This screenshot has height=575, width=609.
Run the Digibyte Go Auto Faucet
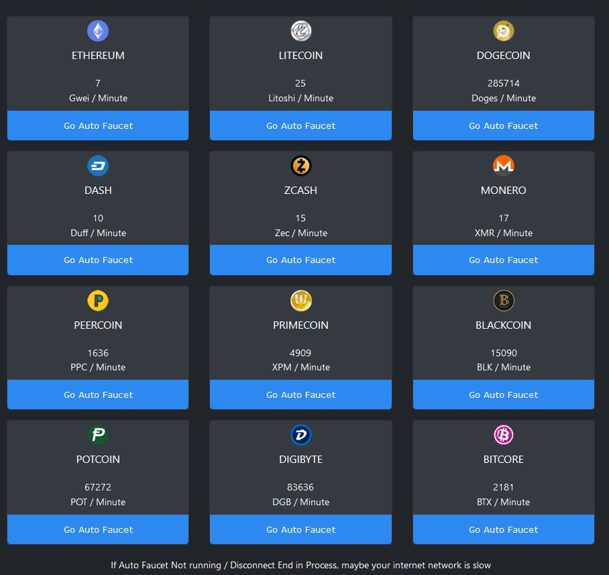(300, 529)
